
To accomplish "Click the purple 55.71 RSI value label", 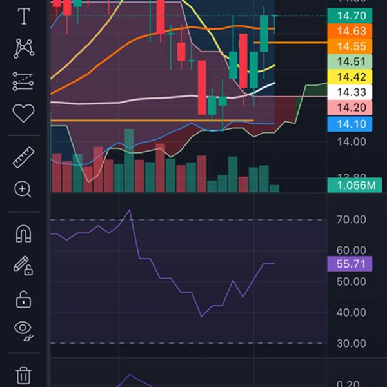I will pyautogui.click(x=350, y=264).
